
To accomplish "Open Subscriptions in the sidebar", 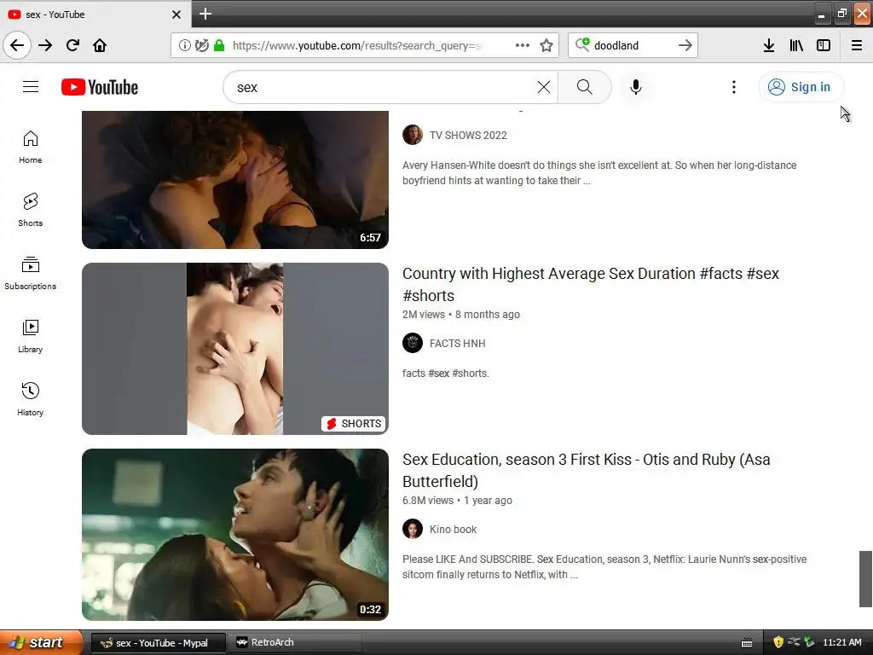I will coord(30,273).
